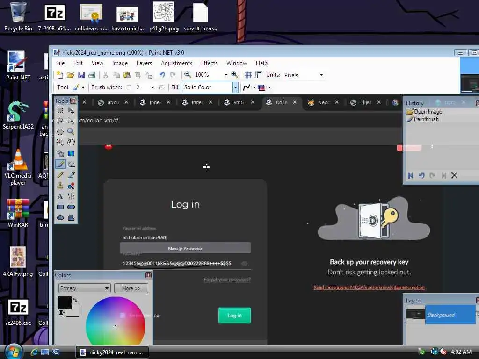Click the New image toolbar icon
The height and width of the screenshot is (359, 479).
(x=60, y=75)
